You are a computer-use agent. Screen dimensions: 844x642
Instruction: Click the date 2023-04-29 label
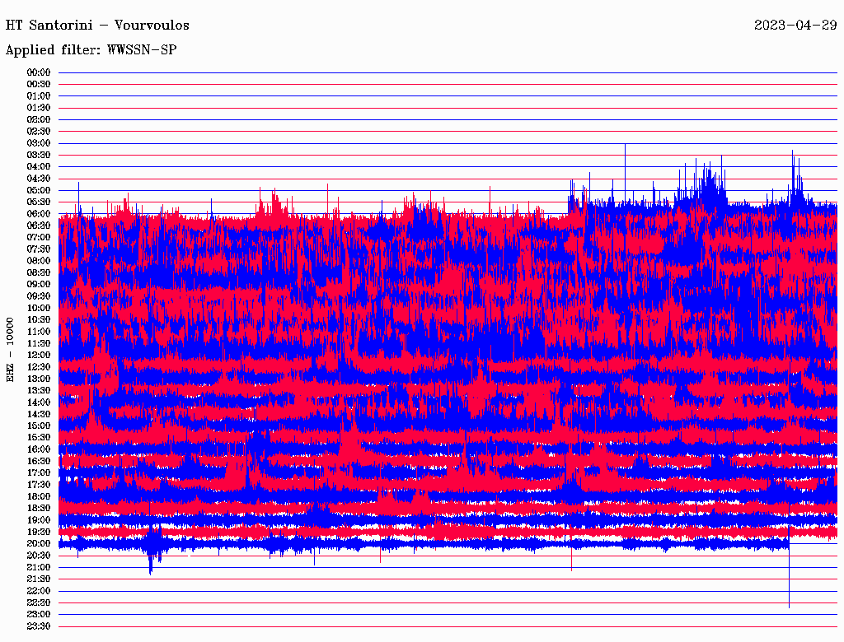[795, 25]
